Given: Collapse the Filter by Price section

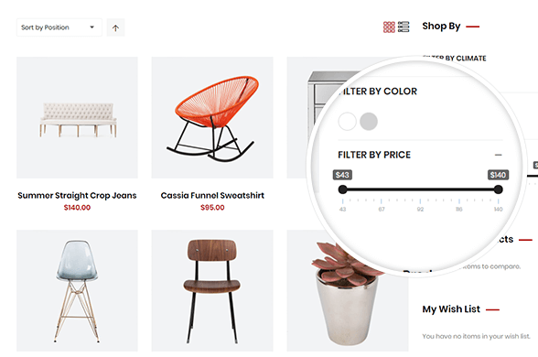Looking at the screenshot, I should click(x=499, y=155).
